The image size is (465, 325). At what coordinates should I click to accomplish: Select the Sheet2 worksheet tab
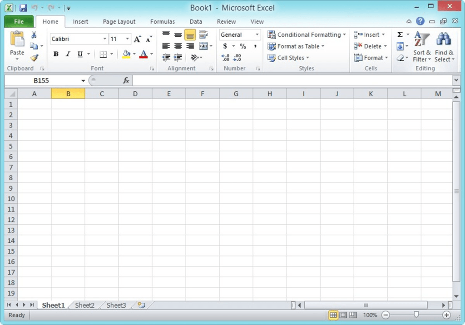[84, 305]
